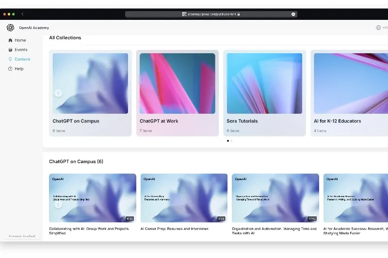The image size is (388, 258).
Task: Open the ChatGPT at Work collection
Action: click(x=177, y=93)
